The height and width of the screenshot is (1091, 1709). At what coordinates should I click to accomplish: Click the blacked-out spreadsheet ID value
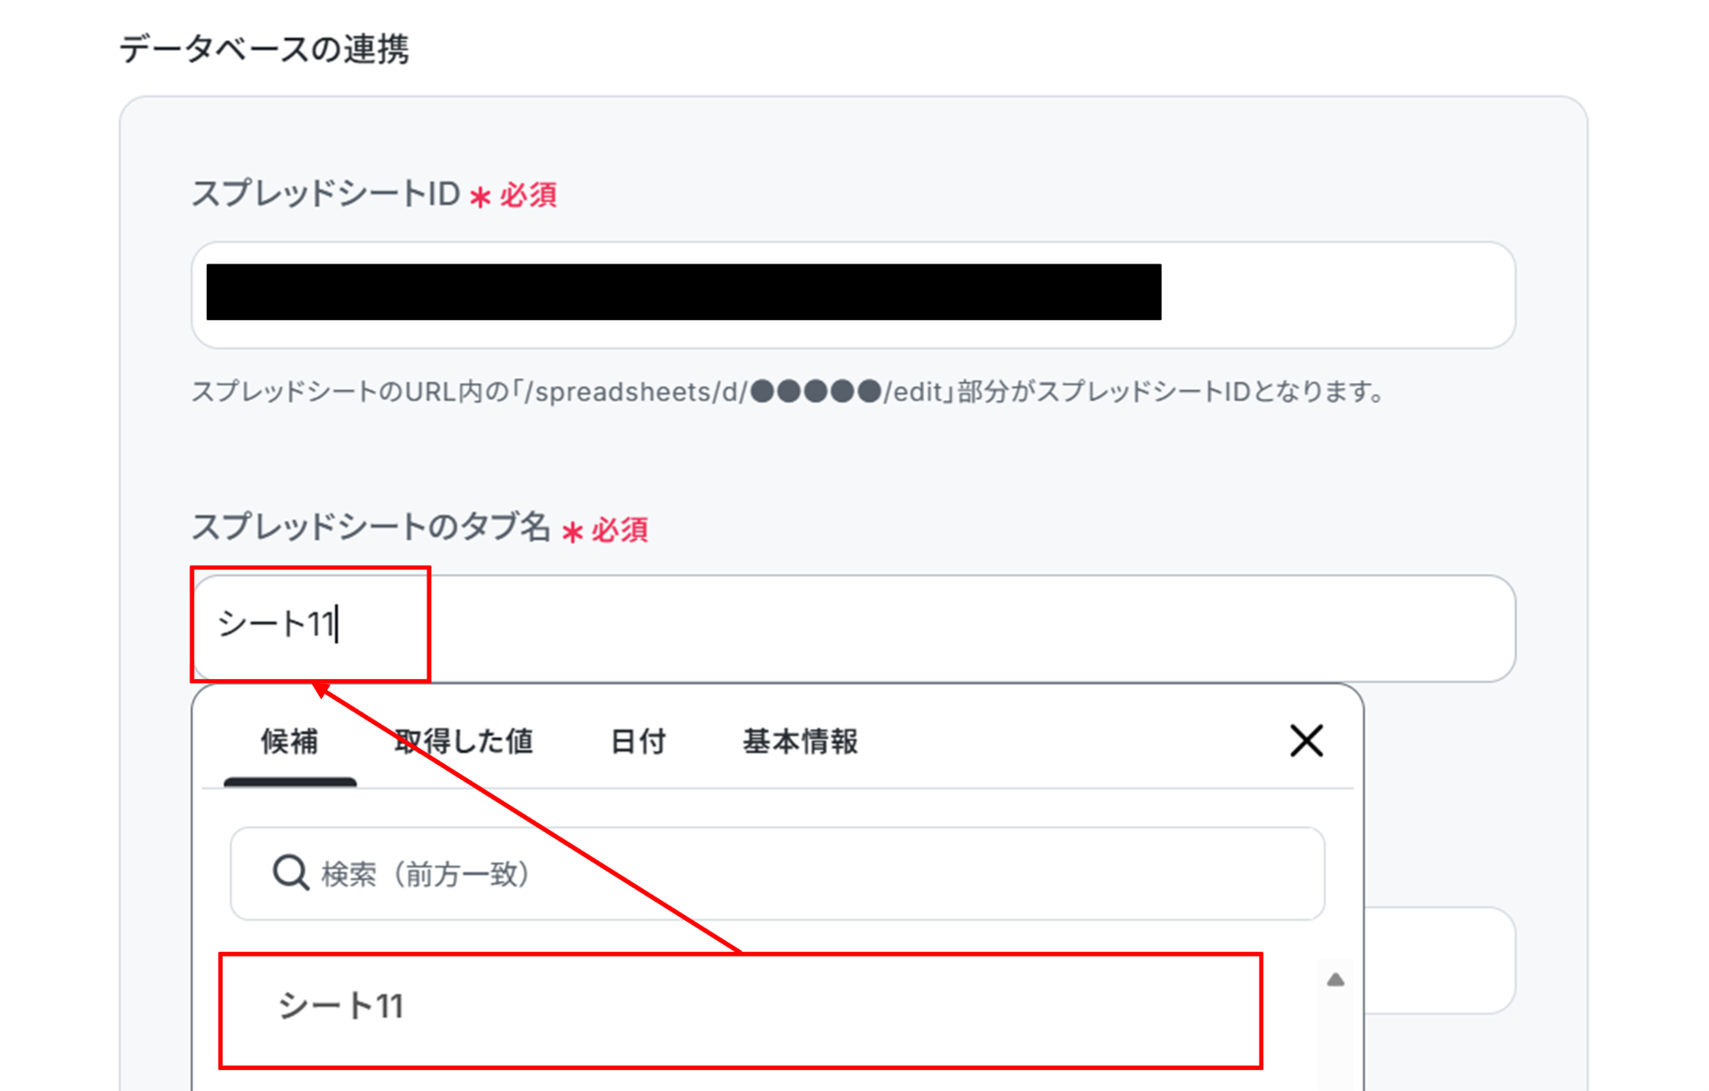[683, 292]
